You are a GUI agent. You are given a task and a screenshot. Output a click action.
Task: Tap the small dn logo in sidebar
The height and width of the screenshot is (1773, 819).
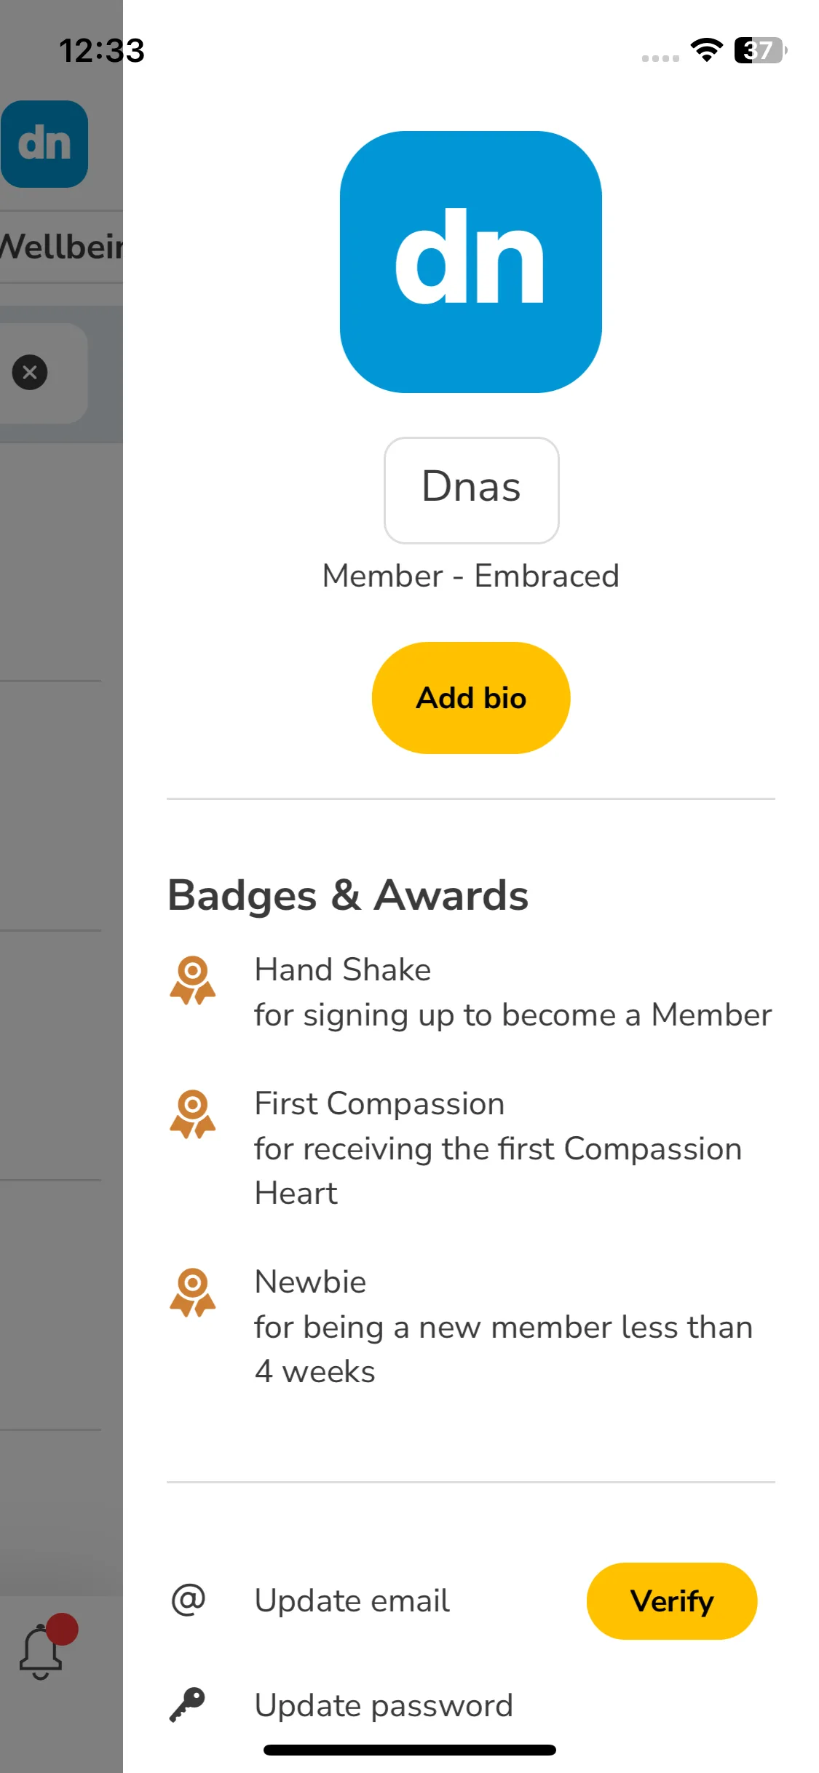[44, 144]
